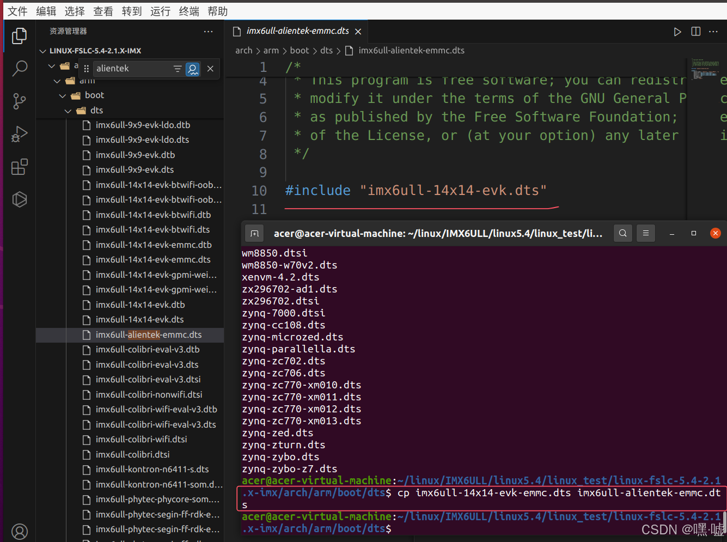Collapse the LINUX-FSLC-5.4-2.1-IMX root folder

[x=42, y=50]
